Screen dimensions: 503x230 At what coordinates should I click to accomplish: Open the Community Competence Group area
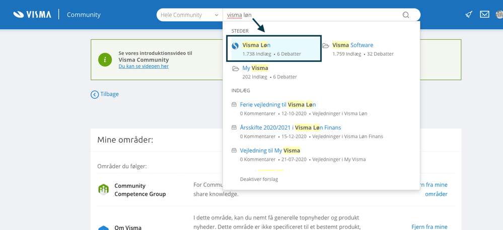pyautogui.click(x=140, y=190)
